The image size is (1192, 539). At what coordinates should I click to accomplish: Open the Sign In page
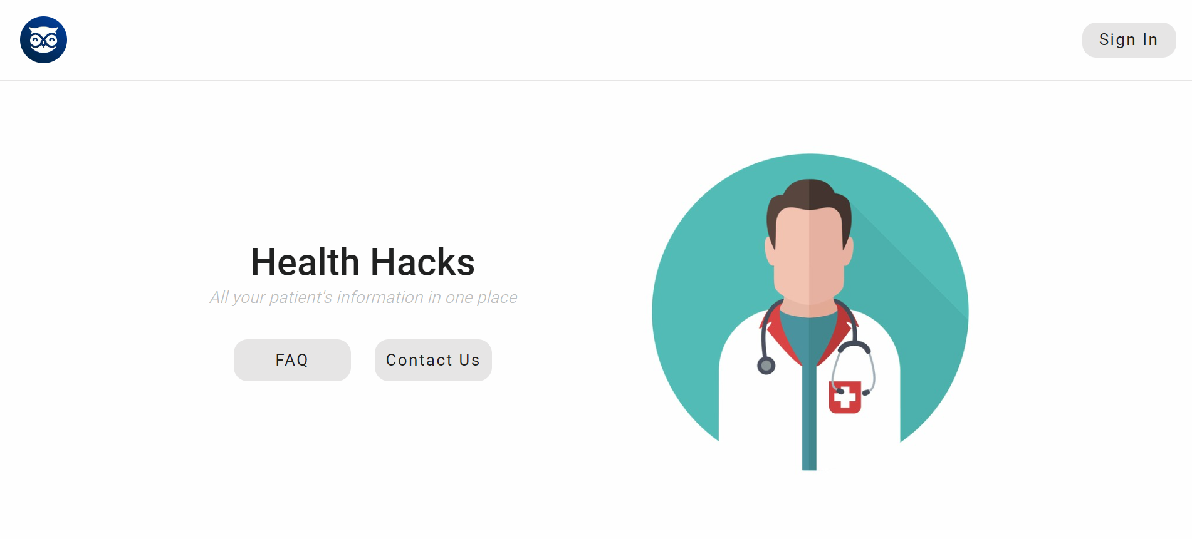1129,40
